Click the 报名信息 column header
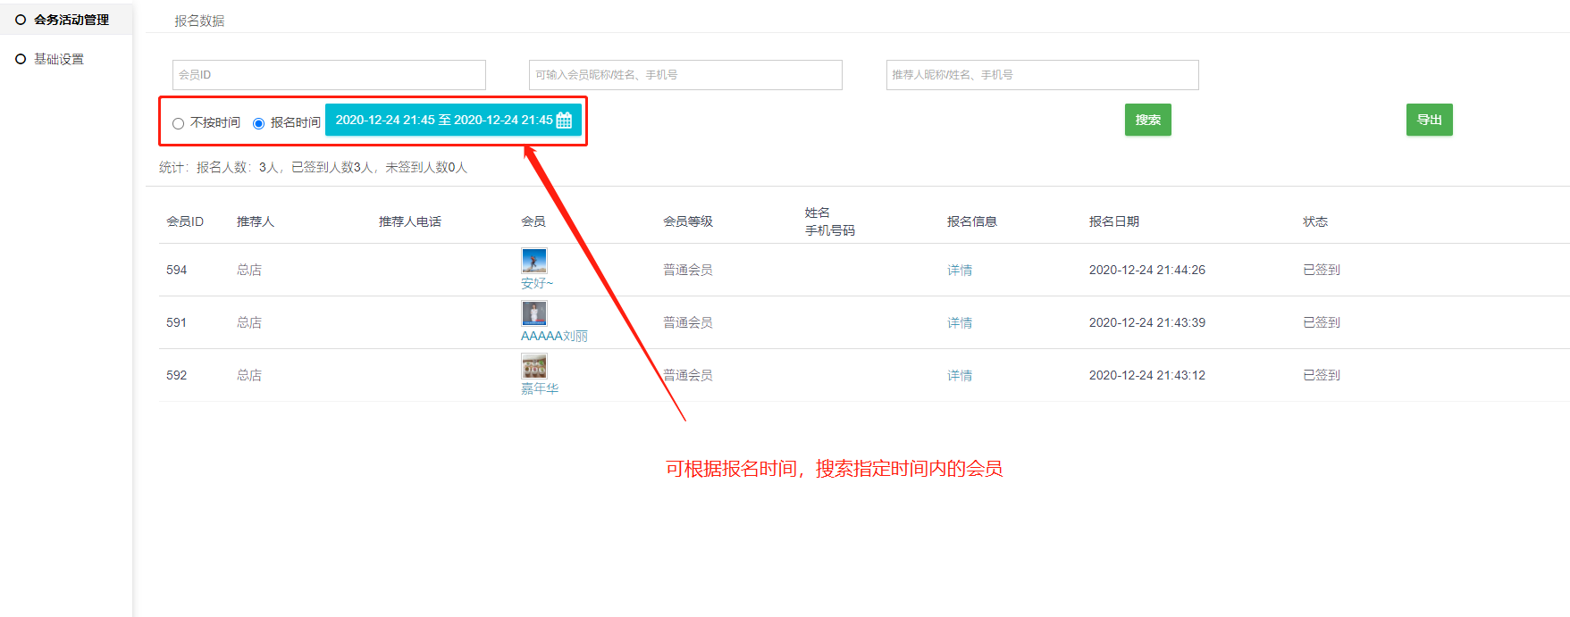1570x617 pixels. coord(972,221)
